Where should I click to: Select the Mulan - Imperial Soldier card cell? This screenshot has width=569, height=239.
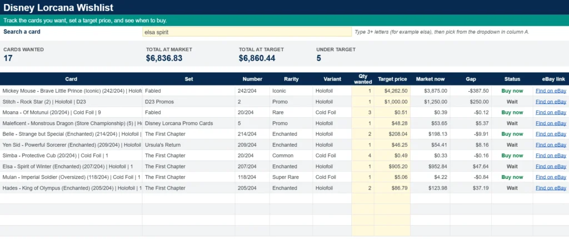point(71,177)
